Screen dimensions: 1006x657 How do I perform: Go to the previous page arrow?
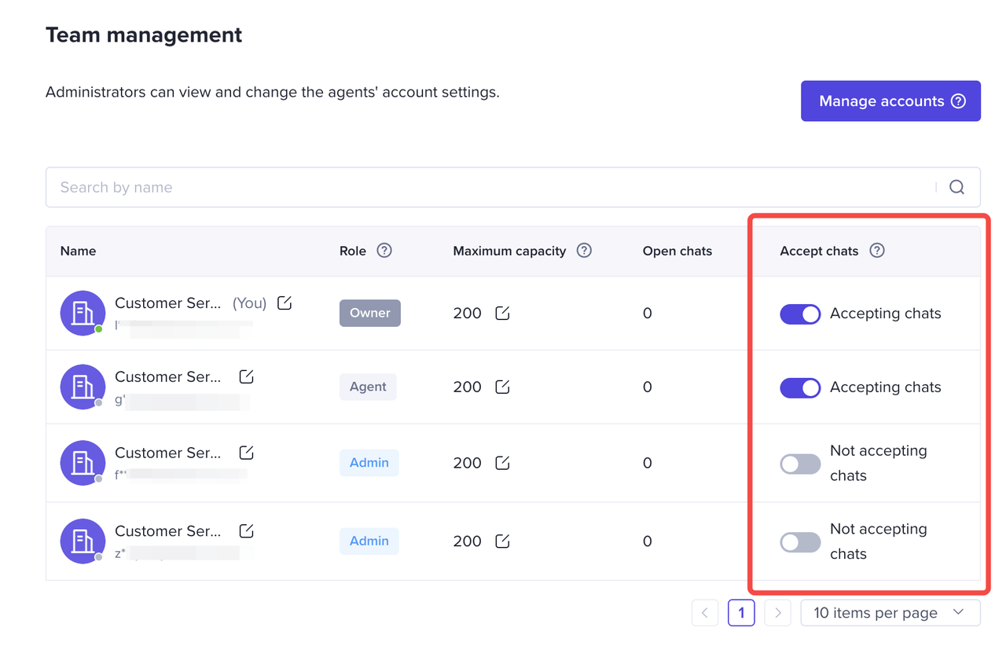coord(705,613)
